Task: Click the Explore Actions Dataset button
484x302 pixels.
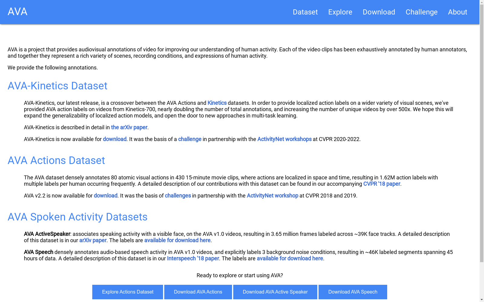Action: coord(128,292)
